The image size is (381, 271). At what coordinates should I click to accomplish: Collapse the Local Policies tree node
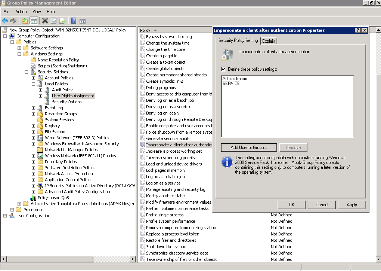[x=34, y=84]
